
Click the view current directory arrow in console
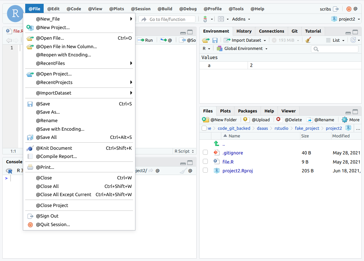pos(151,171)
